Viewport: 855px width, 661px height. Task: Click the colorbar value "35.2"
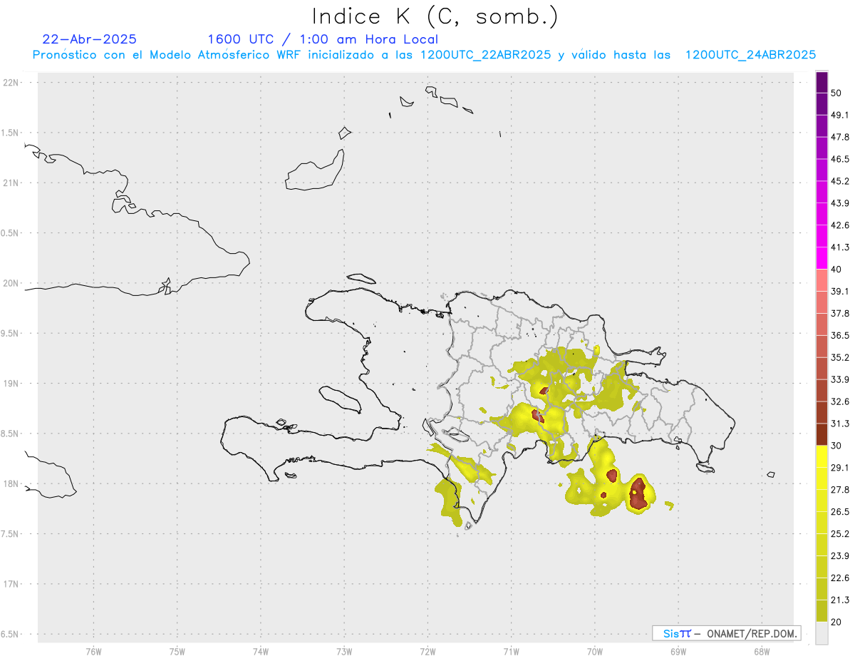click(x=840, y=357)
